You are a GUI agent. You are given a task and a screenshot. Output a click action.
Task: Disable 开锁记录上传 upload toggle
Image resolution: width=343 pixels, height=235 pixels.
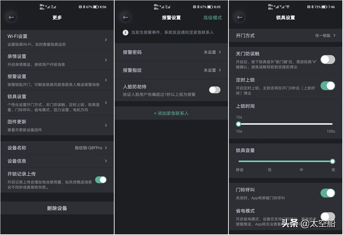[x=101, y=180]
